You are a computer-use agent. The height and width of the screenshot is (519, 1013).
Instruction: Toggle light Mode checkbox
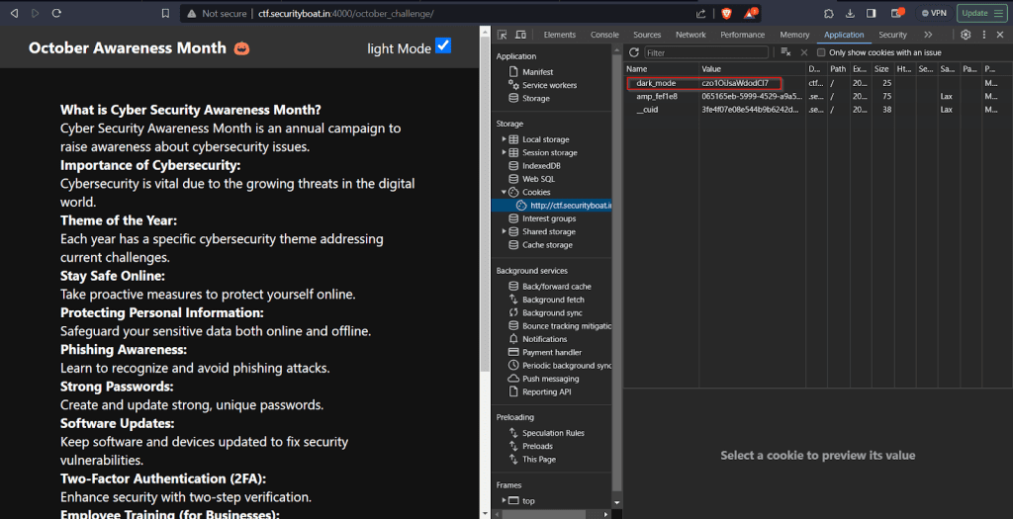pyautogui.click(x=443, y=45)
